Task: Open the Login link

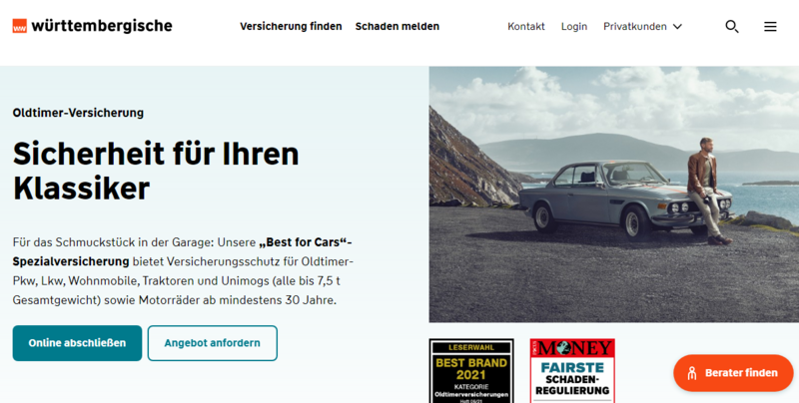Action: click(573, 27)
